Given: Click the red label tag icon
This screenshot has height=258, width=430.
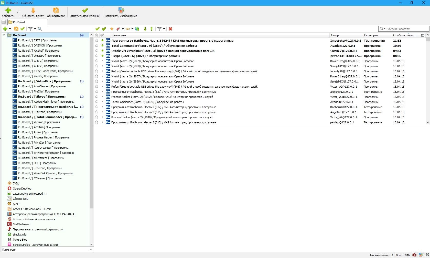Looking at the screenshot, I should click(x=118, y=29).
